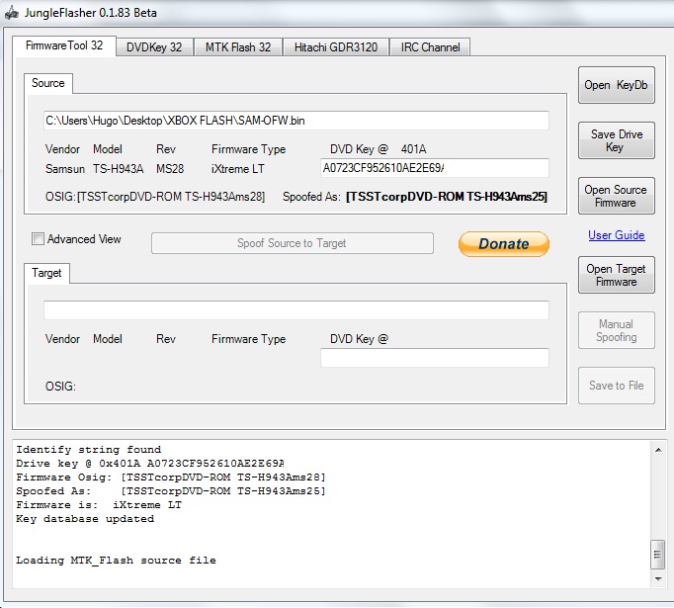Click Open Target Firmware button
674x608 pixels.
[x=616, y=275]
